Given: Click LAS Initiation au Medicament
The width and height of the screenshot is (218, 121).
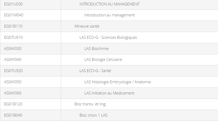Looking at the screenshot, I should pos(109,93).
